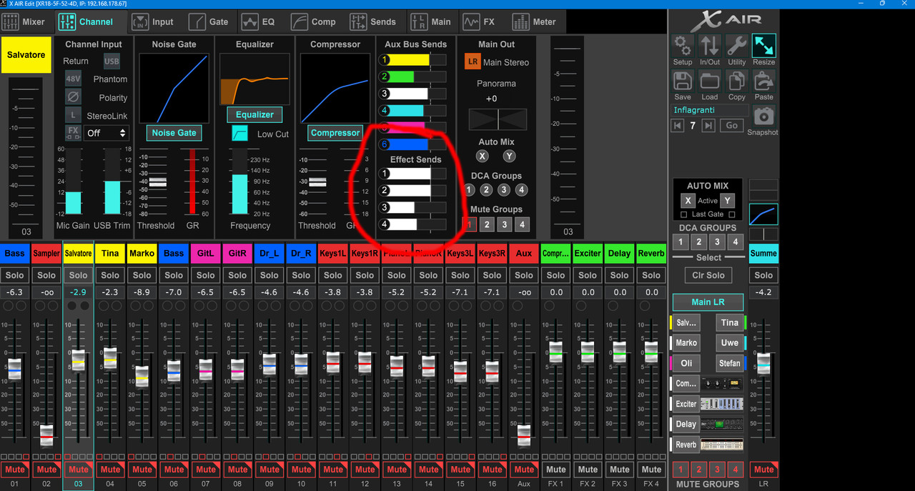Switch to the Sends tab
Viewport: 915px width, 491px height.
(373, 21)
